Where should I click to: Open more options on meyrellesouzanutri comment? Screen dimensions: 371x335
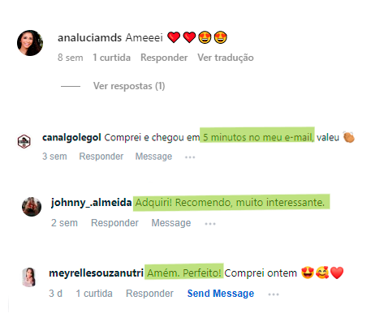(x=274, y=294)
